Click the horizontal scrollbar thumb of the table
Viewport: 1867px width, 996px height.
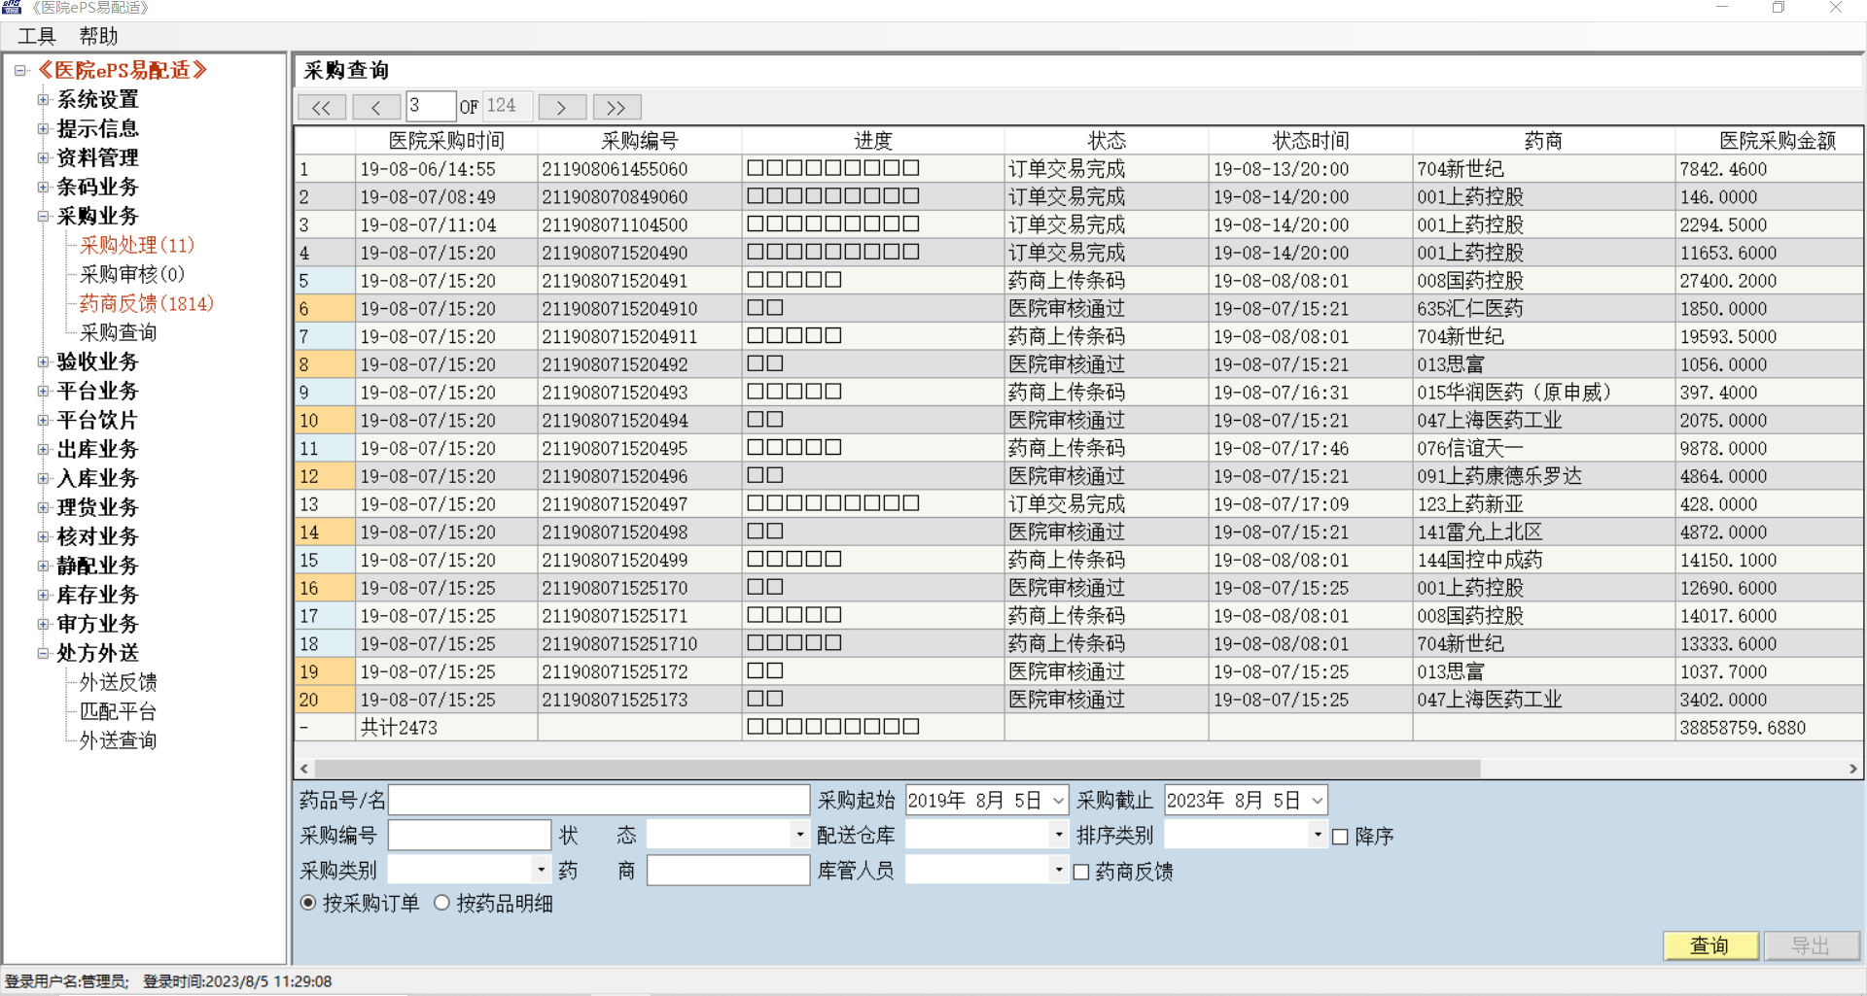[897, 769]
